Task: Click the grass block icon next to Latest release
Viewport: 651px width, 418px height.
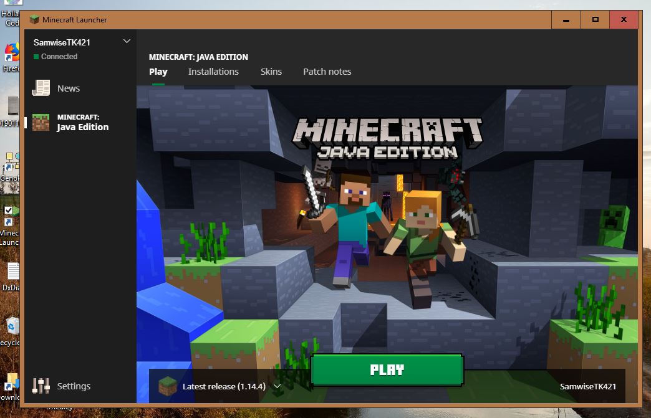Action: tap(168, 386)
